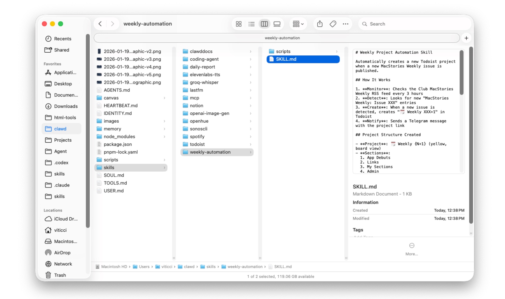Expand the mcp folder chevron
This screenshot has height=299, width=505.
(251, 98)
